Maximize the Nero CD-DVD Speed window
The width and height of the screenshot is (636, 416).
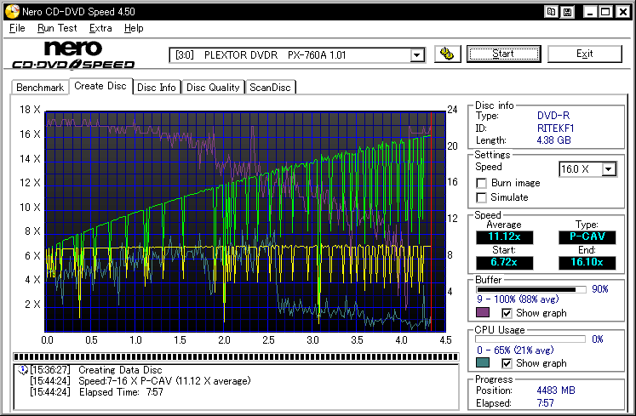[604, 12]
